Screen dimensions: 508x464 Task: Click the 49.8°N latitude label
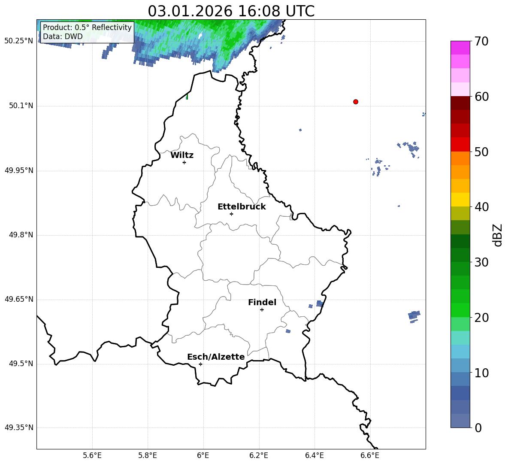[21, 235]
